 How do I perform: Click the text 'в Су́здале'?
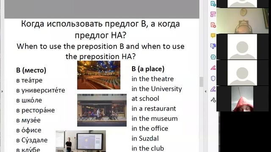(x=32, y=140)
